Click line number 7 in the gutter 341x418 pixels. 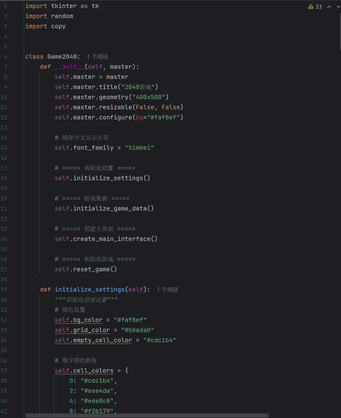(x=6, y=67)
